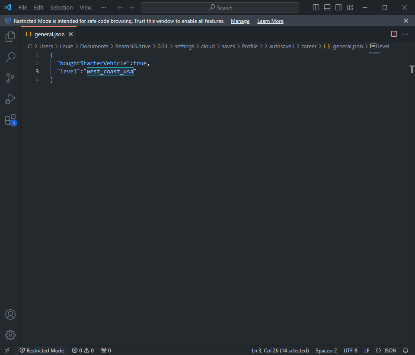415x355 pixels.
Task: Open the View menu
Action: 86,7
